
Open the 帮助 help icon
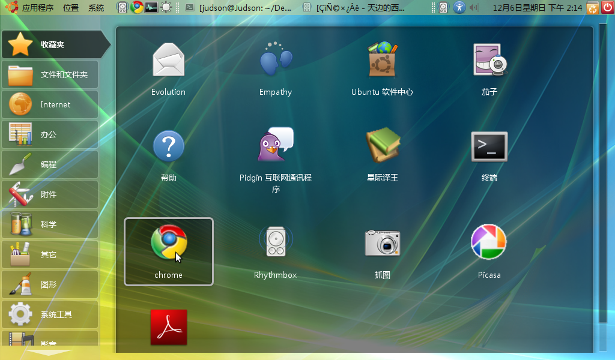(168, 156)
